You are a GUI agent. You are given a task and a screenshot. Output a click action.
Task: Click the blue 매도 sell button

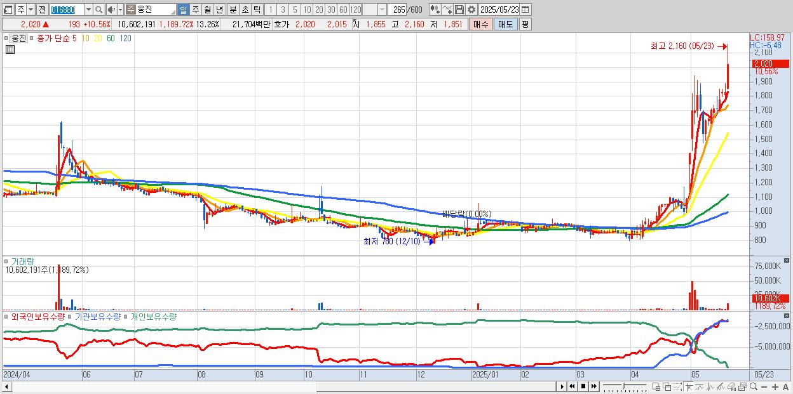pyautogui.click(x=505, y=24)
